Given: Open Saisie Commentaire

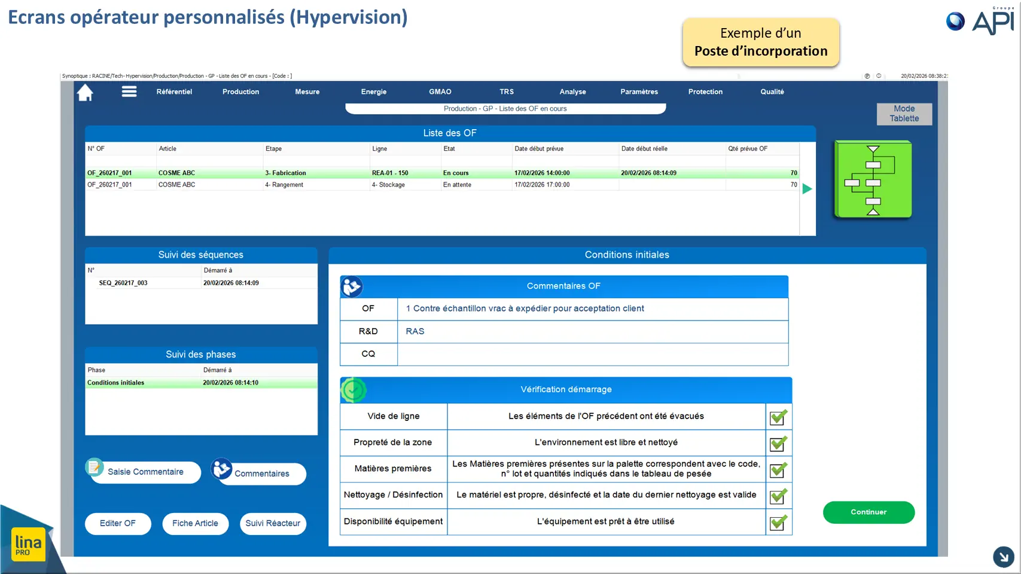Looking at the screenshot, I should (145, 472).
